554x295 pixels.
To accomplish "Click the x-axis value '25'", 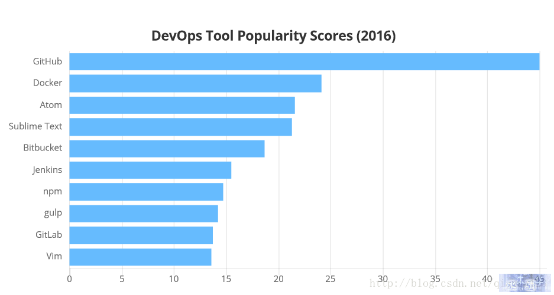I will pyautogui.click(x=331, y=279).
